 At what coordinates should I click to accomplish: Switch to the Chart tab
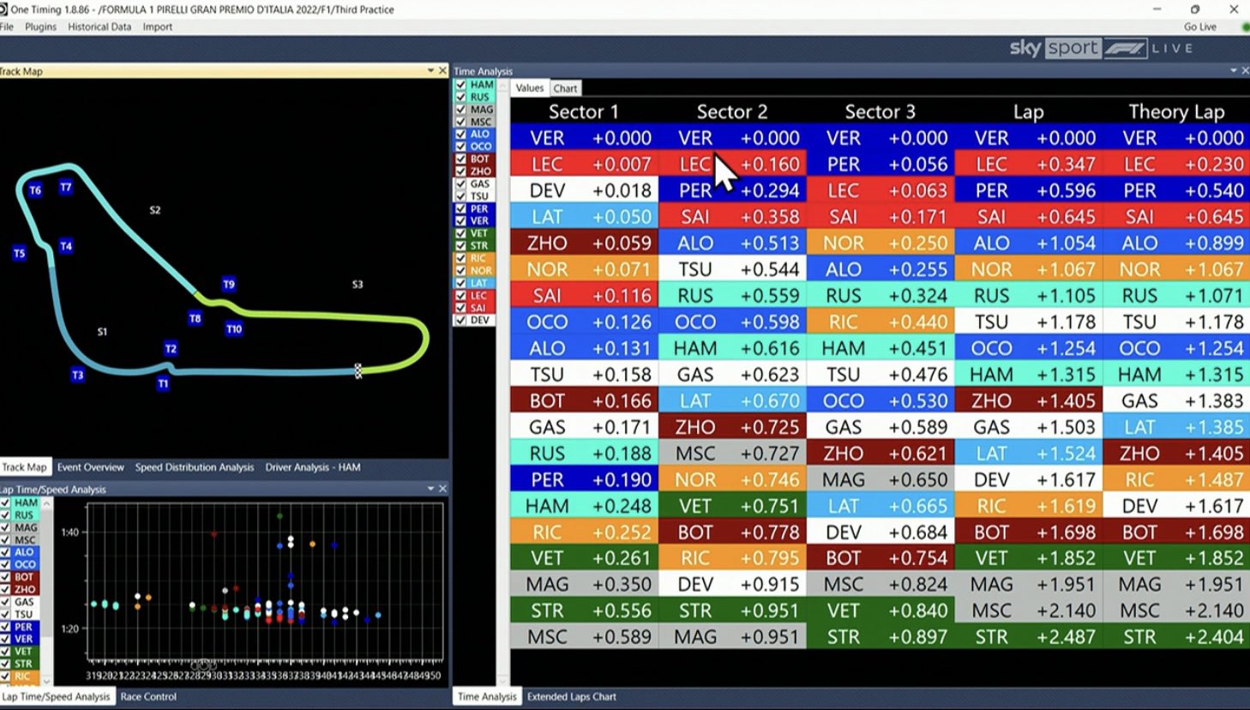click(x=565, y=88)
